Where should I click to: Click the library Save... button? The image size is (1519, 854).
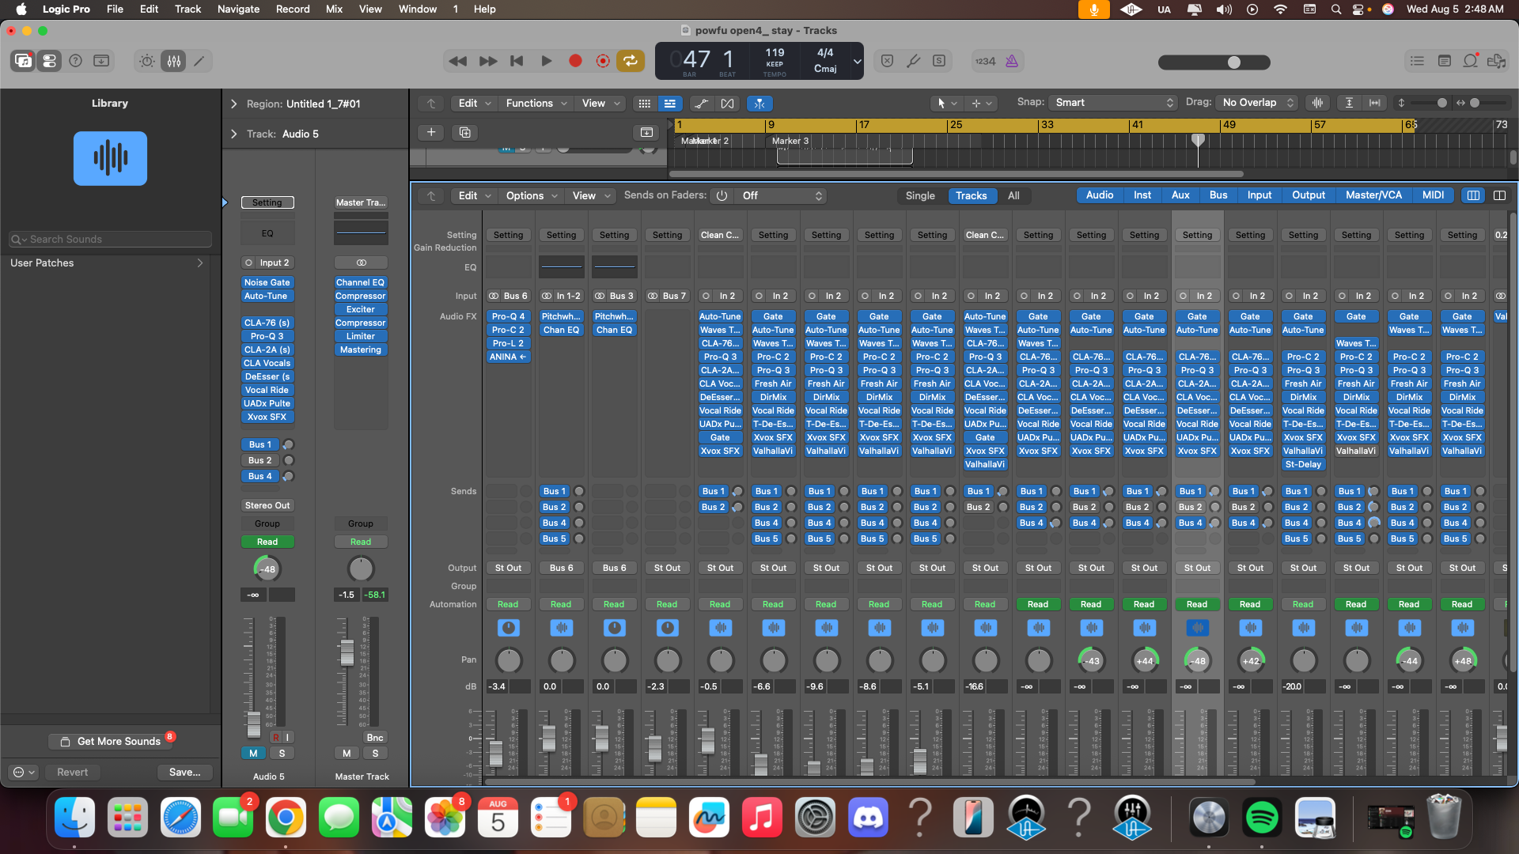pos(185,773)
